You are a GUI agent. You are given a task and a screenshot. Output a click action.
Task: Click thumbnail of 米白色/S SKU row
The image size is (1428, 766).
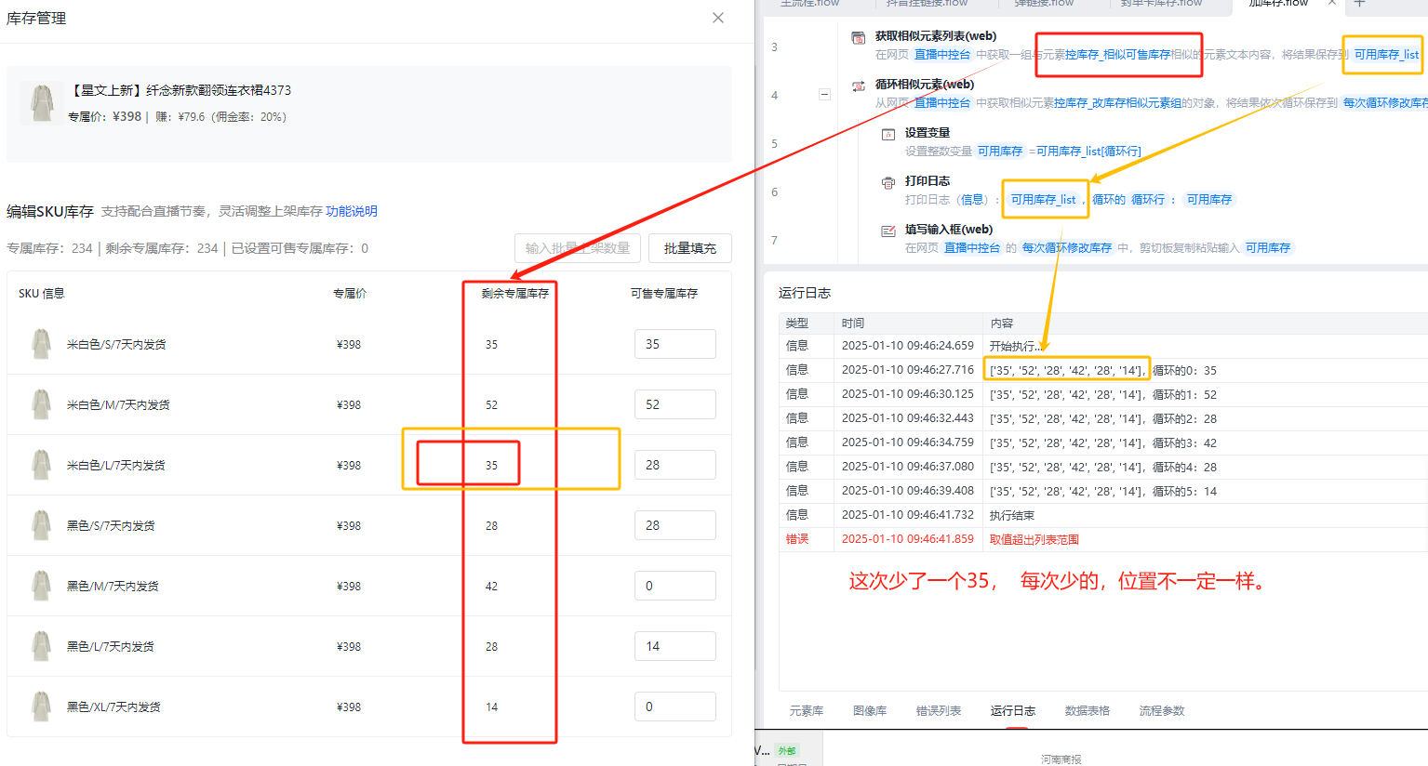(x=41, y=344)
